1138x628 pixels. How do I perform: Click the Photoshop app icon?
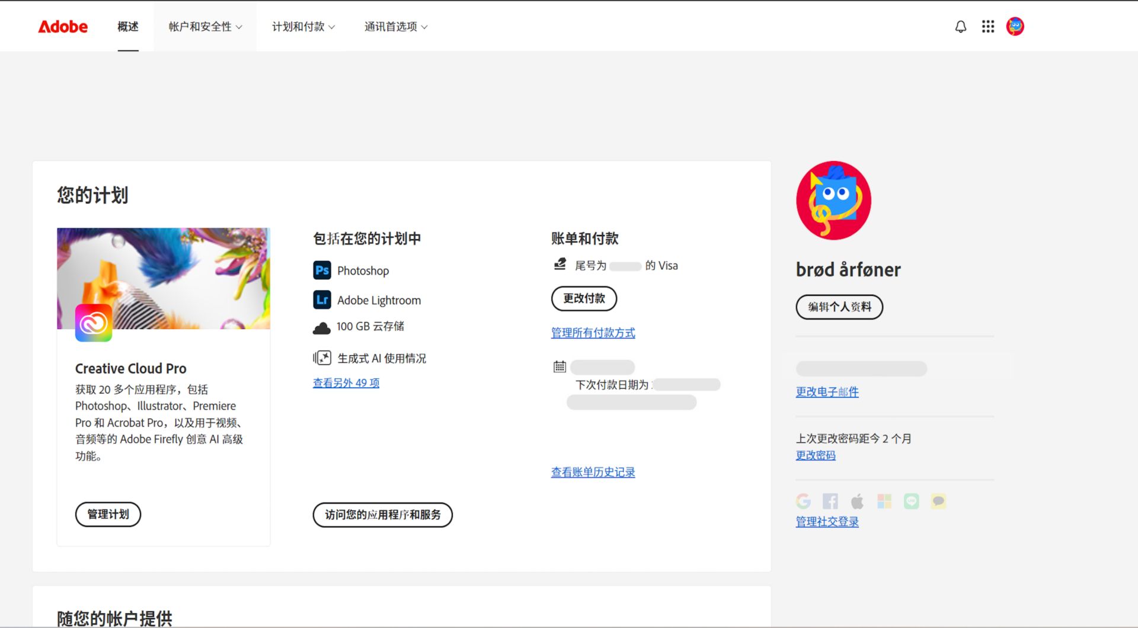pos(321,270)
